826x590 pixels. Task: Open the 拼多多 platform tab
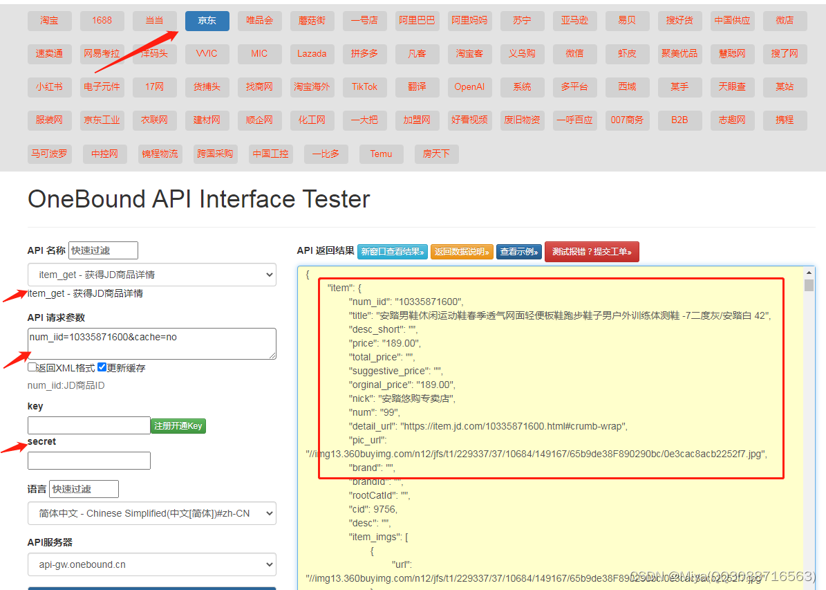(364, 54)
